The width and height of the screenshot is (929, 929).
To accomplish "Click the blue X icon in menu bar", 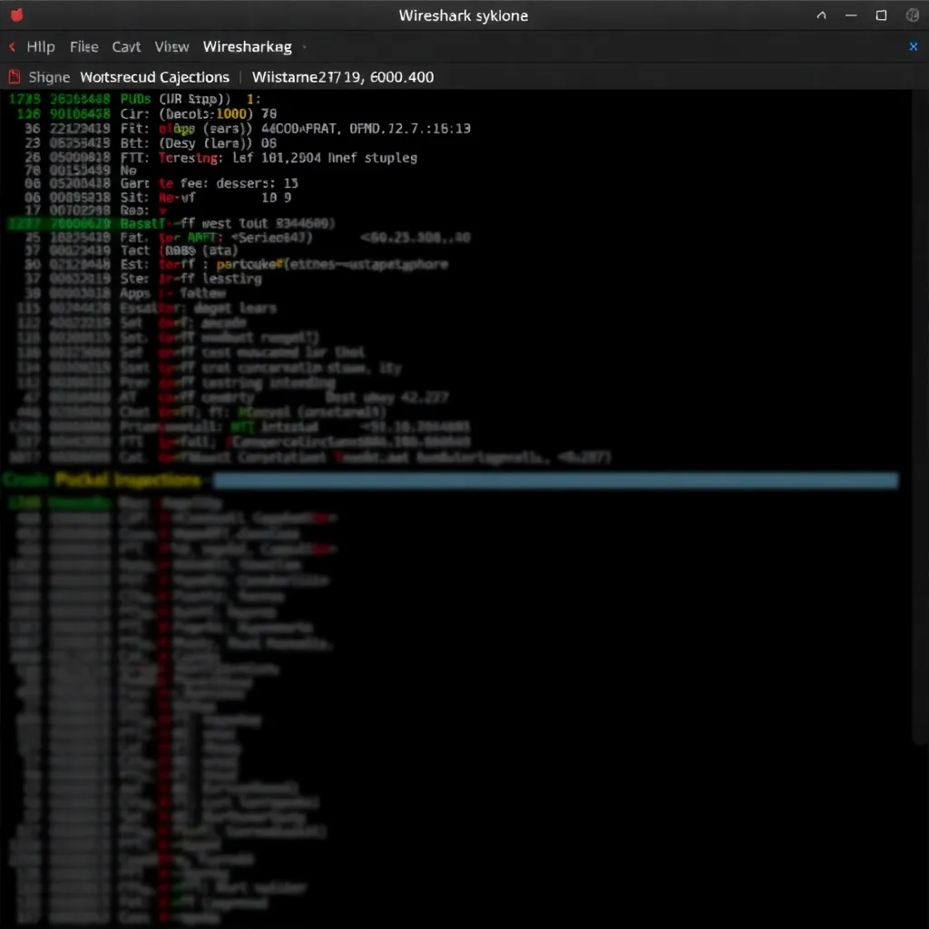I will (x=913, y=46).
